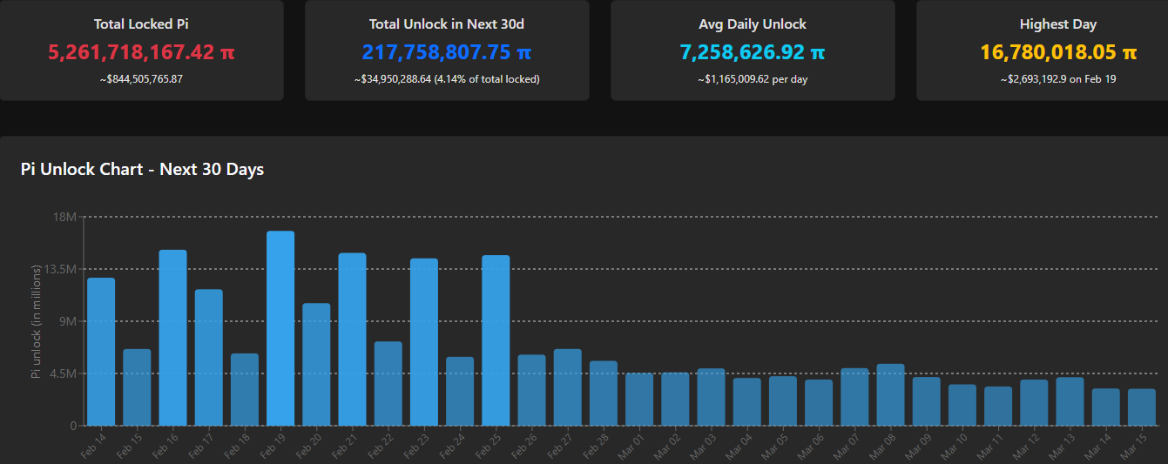The height and width of the screenshot is (464, 1168).
Task: Click the 18M y-axis label
Action: coord(64,217)
